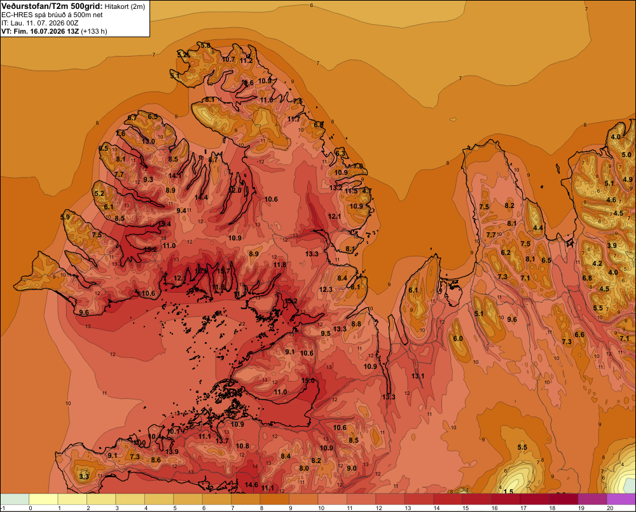Click the 7.6 temperature value
Screen dimensions: 636x512
(x=120, y=134)
